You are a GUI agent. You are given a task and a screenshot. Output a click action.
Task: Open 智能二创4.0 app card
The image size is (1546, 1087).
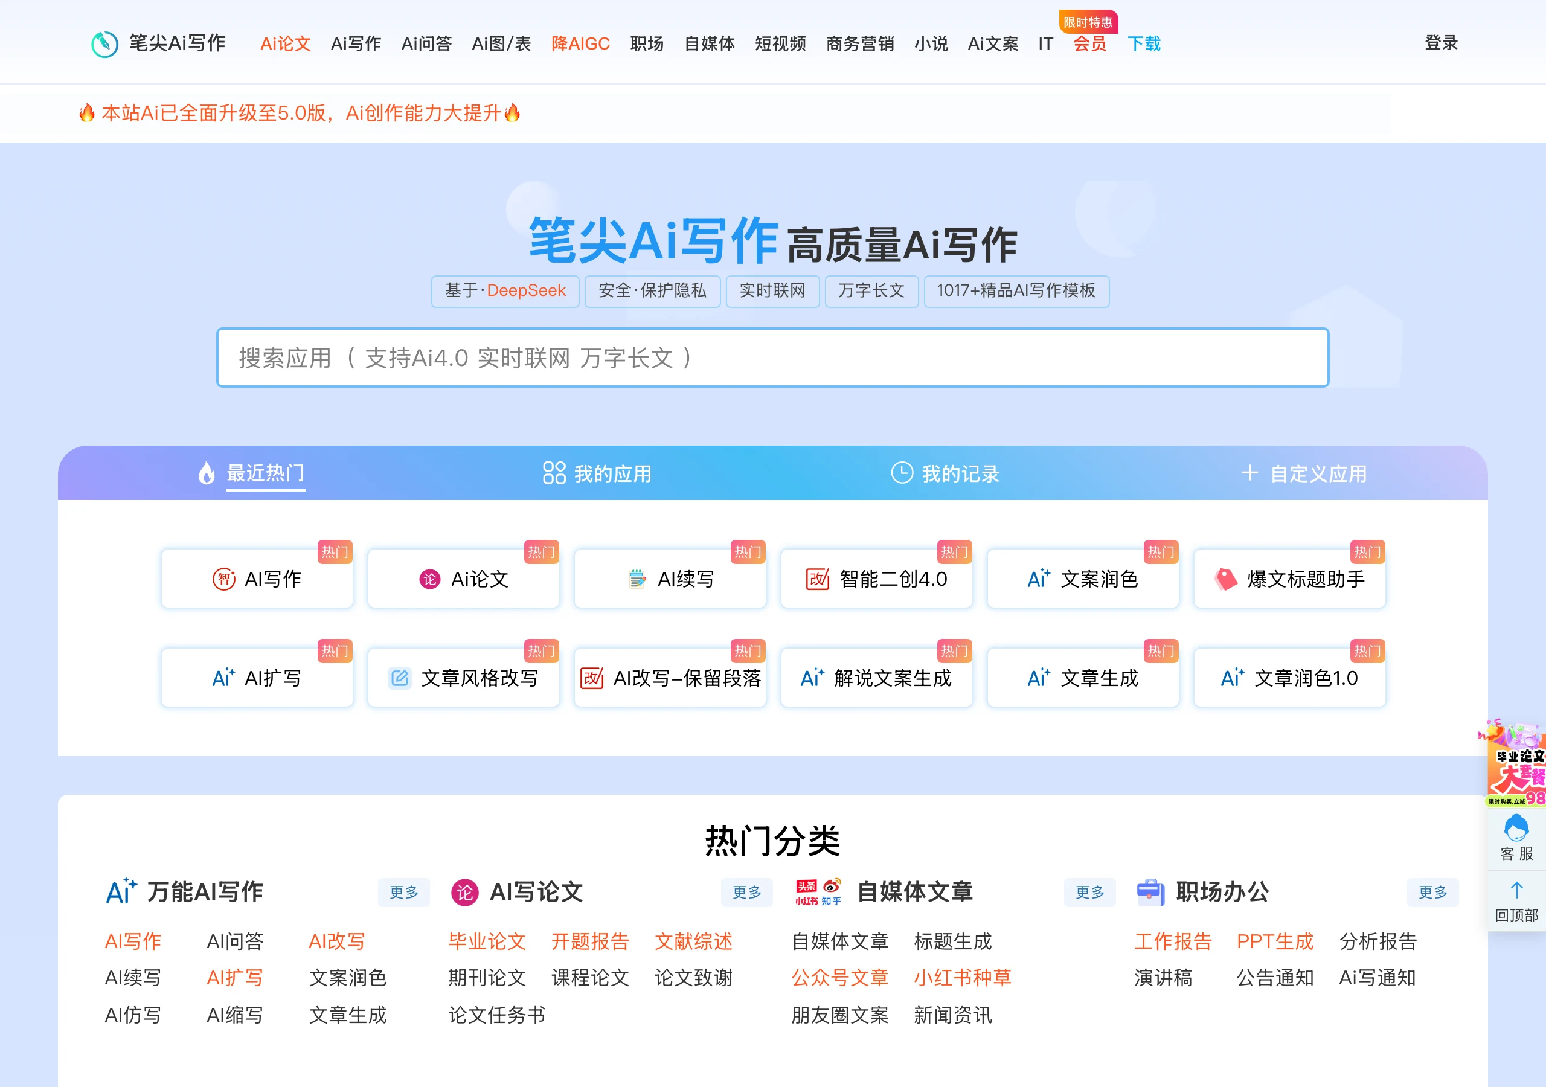877,579
